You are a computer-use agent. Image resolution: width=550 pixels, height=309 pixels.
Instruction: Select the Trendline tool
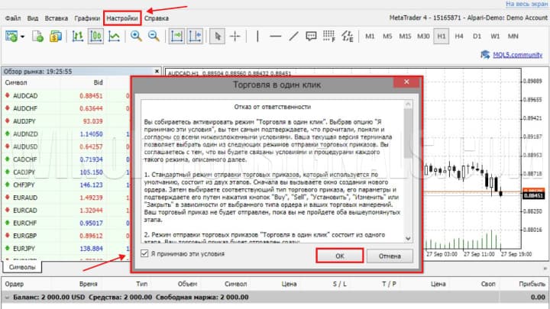coord(293,36)
